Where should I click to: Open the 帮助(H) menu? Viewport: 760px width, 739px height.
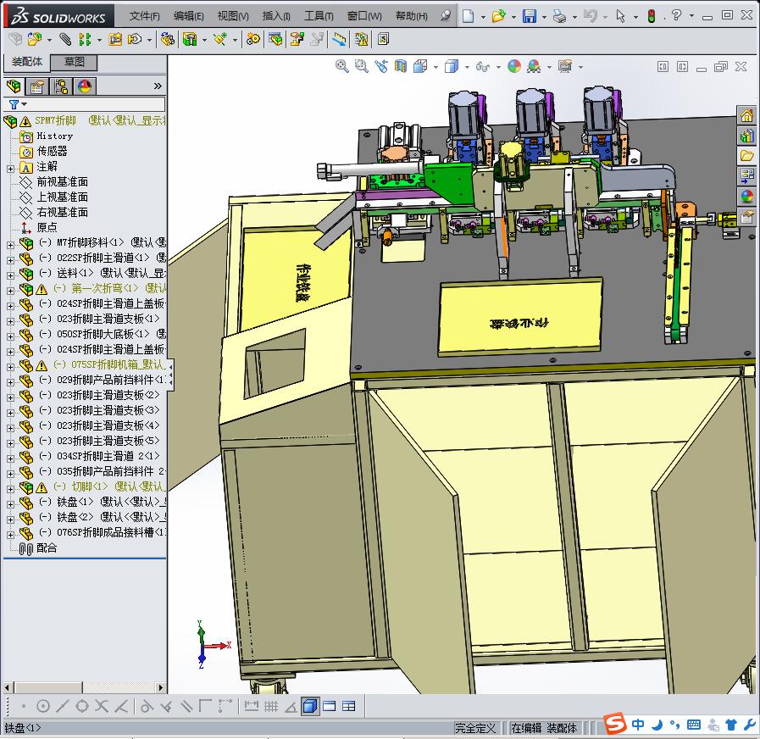(412, 16)
